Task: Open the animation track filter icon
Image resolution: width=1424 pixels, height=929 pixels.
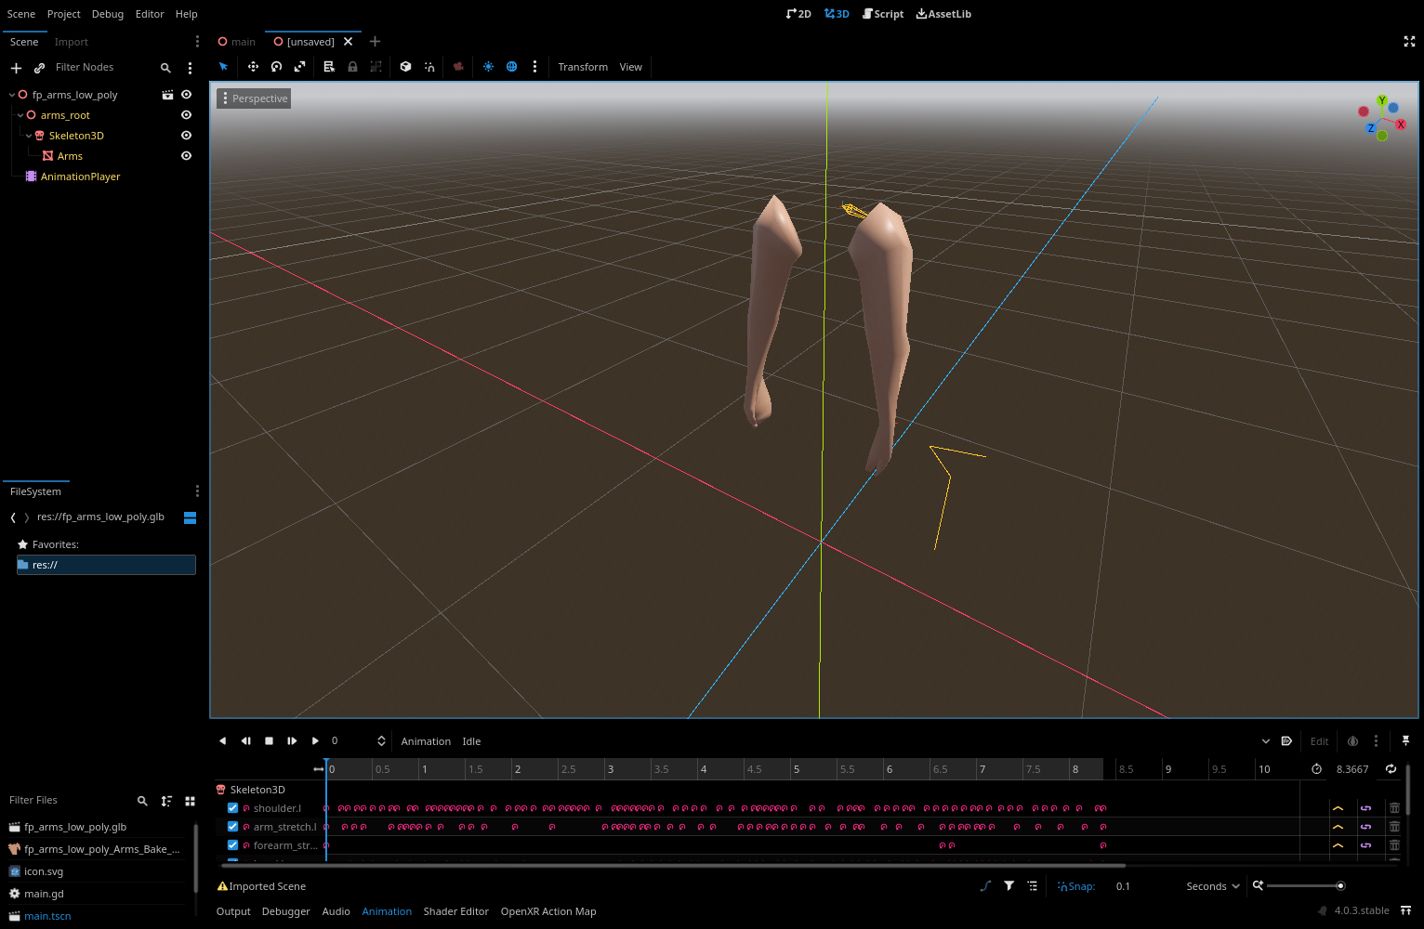Action: (x=1009, y=885)
